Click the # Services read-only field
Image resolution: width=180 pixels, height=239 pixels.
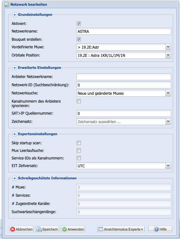tap(124, 195)
